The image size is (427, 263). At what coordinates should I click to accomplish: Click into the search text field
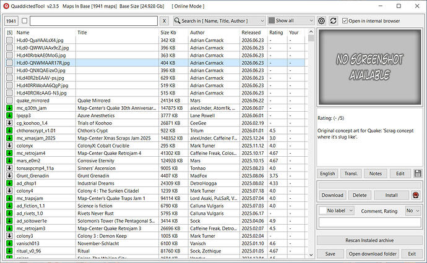tap(93, 21)
